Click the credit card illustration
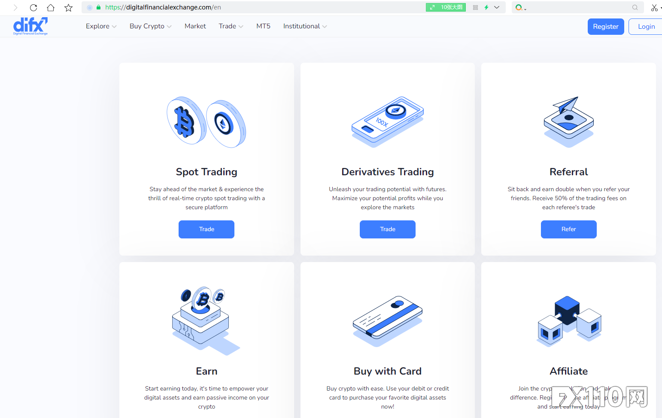The width and height of the screenshot is (662, 418). tap(388, 321)
